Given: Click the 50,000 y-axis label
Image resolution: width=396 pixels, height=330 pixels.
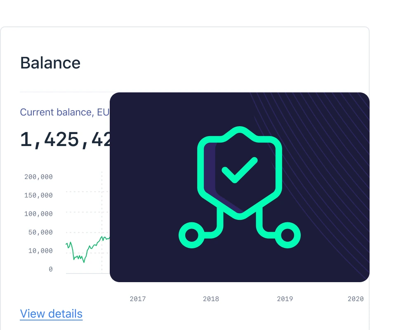Looking at the screenshot, I should point(40,233).
